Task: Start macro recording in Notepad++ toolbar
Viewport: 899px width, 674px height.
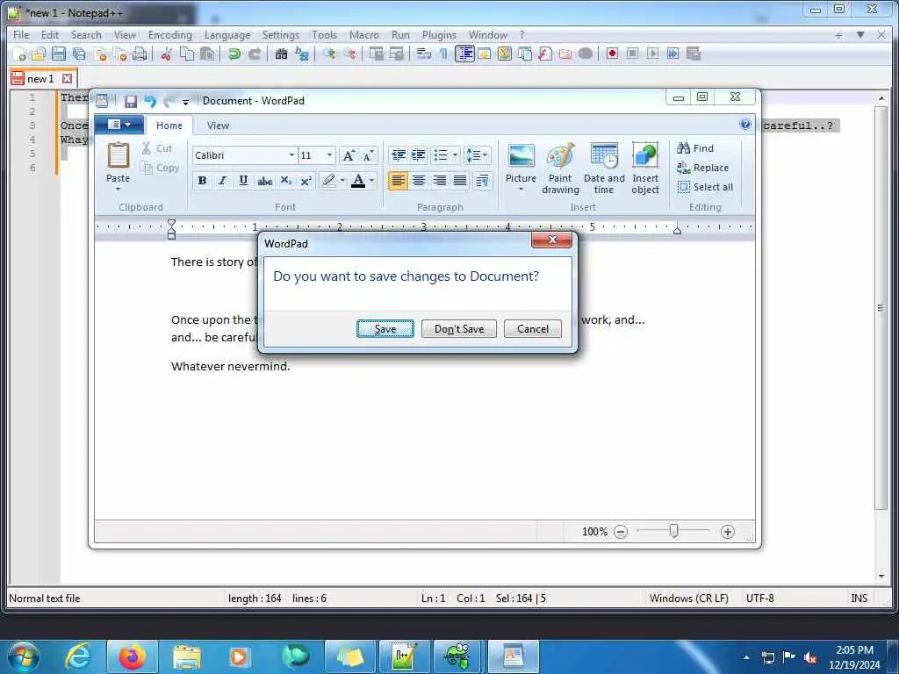Action: tap(612, 54)
